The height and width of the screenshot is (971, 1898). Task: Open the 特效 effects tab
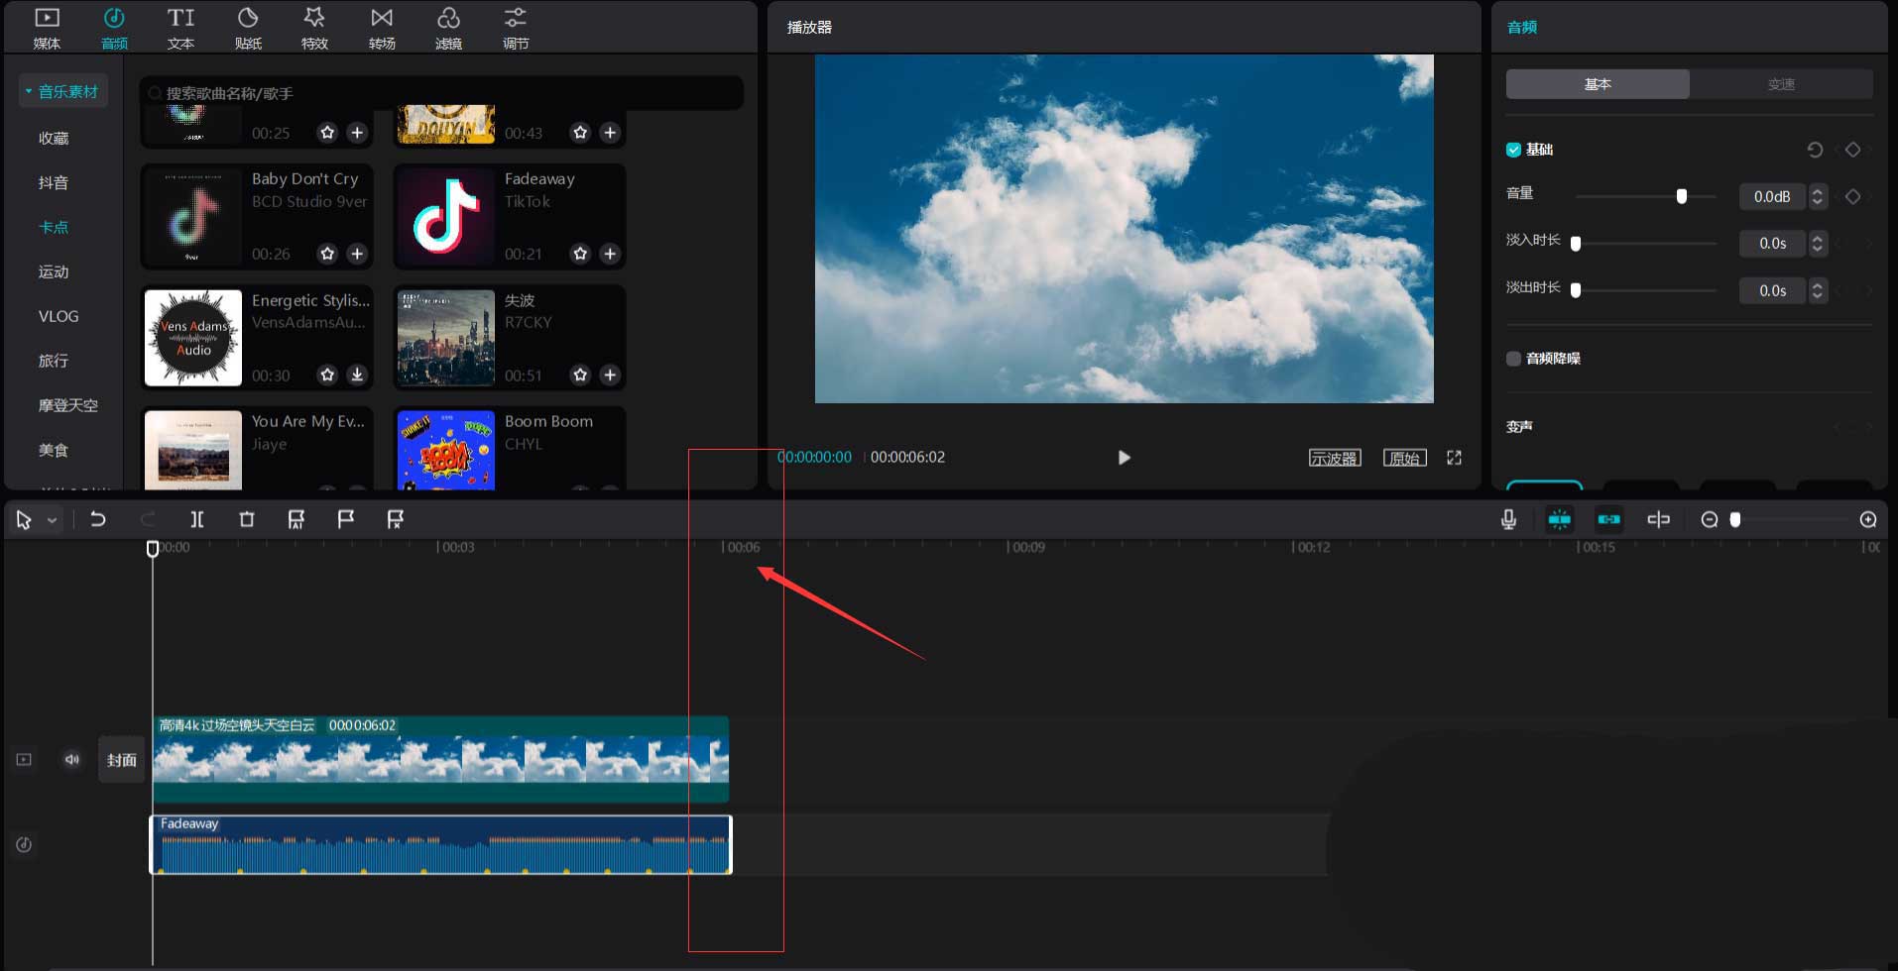pos(314,28)
